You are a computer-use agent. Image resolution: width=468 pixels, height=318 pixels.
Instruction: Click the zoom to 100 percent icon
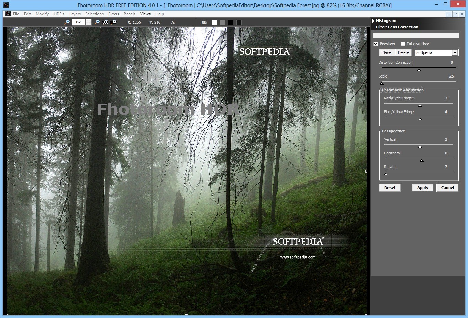pos(105,22)
